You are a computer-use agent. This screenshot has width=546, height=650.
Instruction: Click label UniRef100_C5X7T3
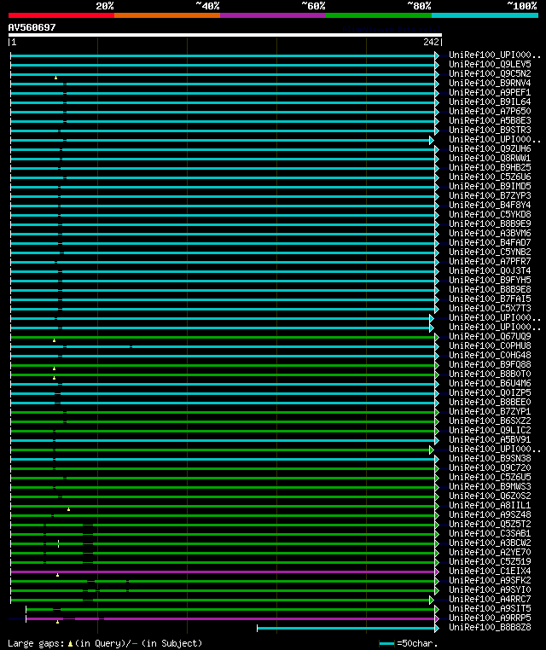490,309
